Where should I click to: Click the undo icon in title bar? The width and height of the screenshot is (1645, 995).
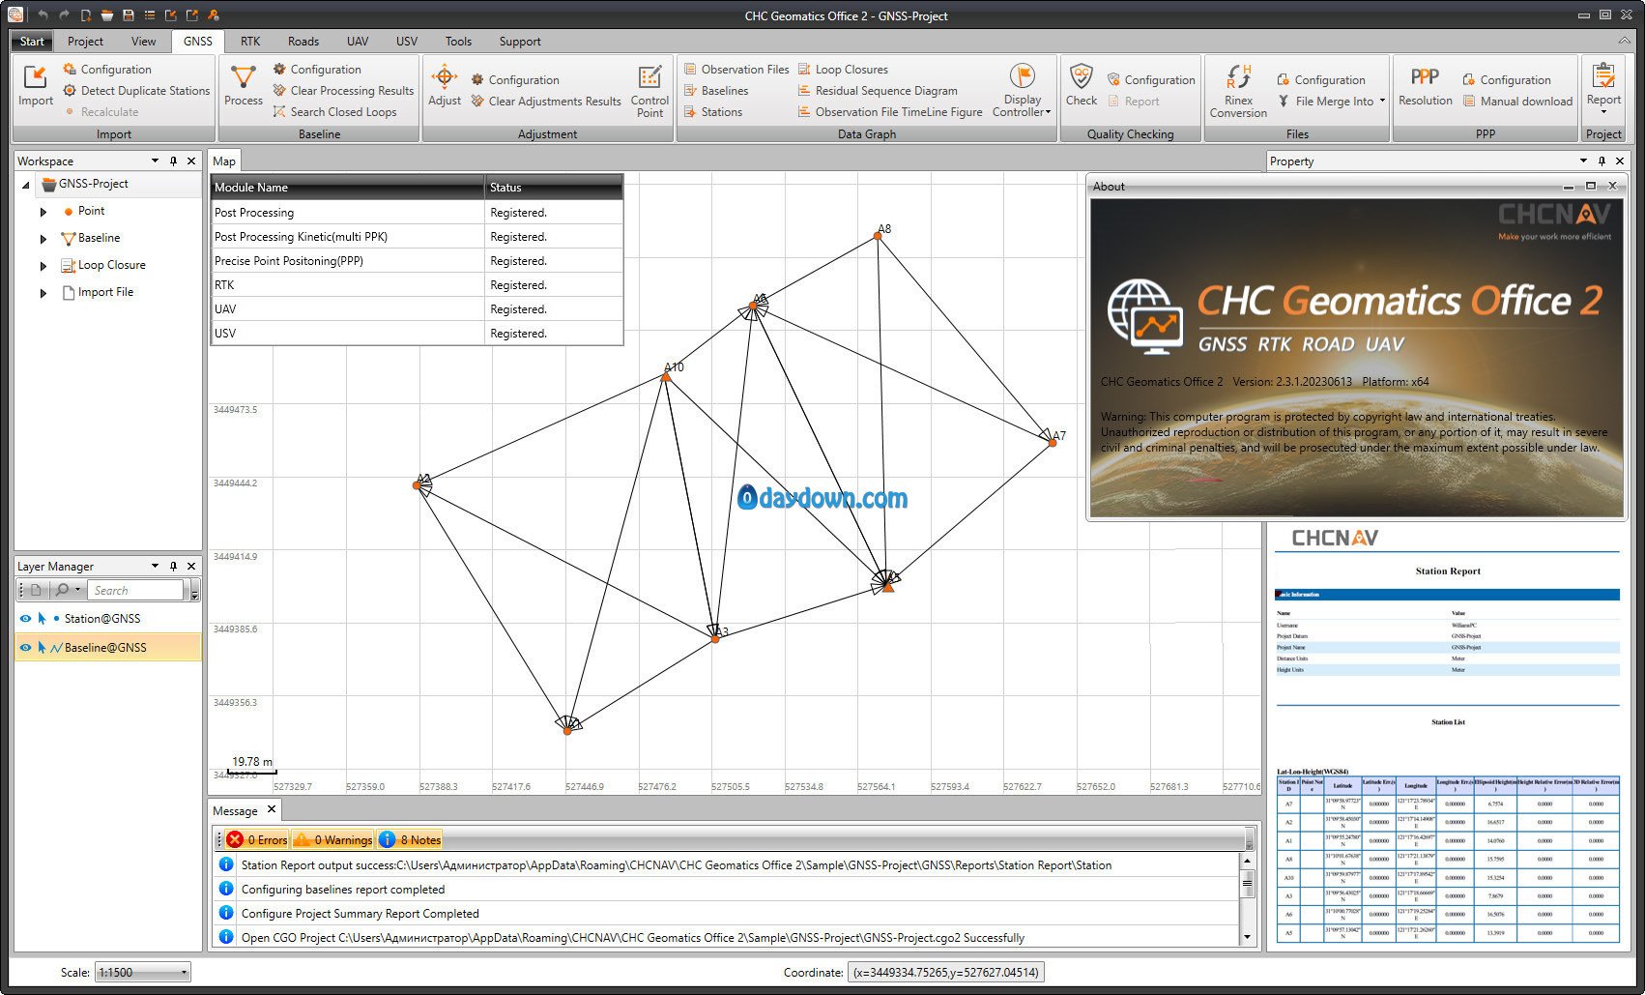(43, 15)
